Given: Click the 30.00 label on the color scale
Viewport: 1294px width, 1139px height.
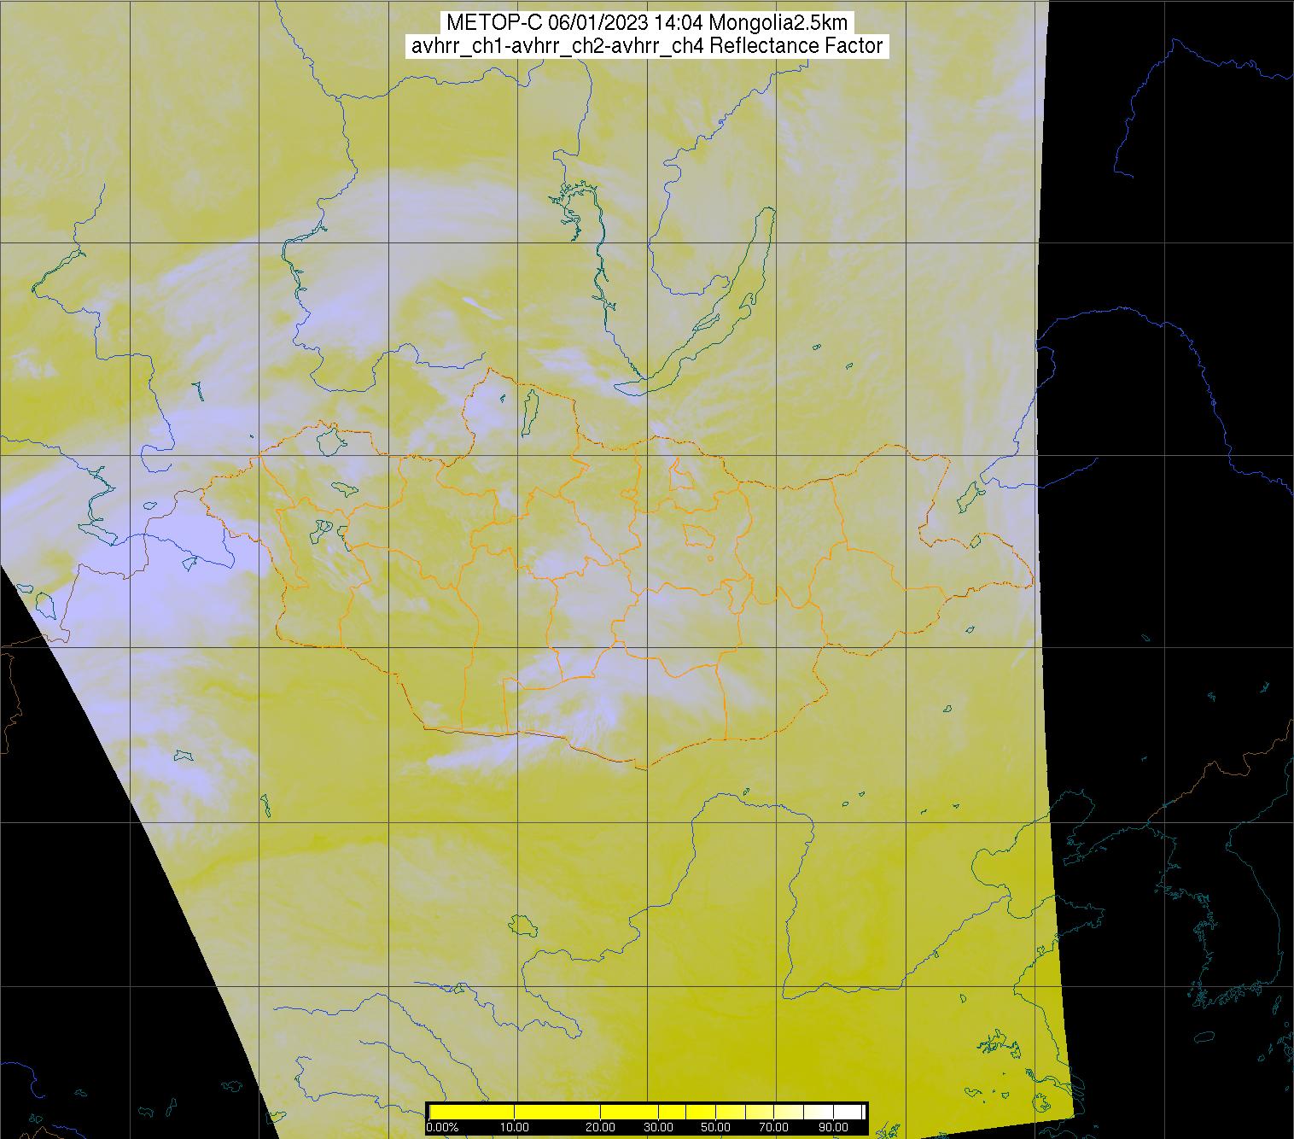Looking at the screenshot, I should [x=657, y=1128].
